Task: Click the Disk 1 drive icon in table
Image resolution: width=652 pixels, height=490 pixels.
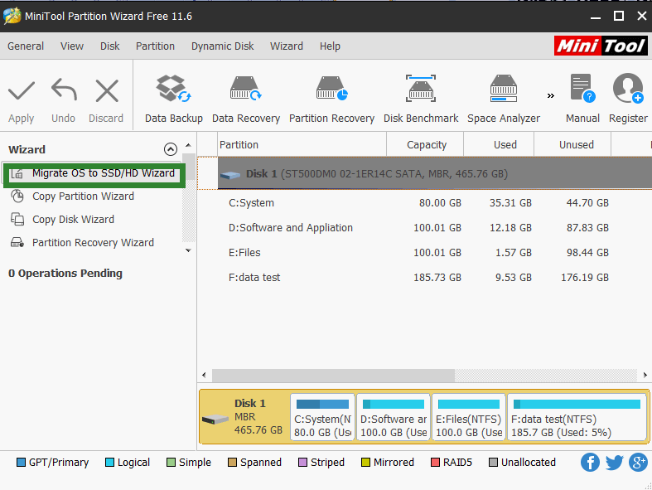Action: point(230,175)
